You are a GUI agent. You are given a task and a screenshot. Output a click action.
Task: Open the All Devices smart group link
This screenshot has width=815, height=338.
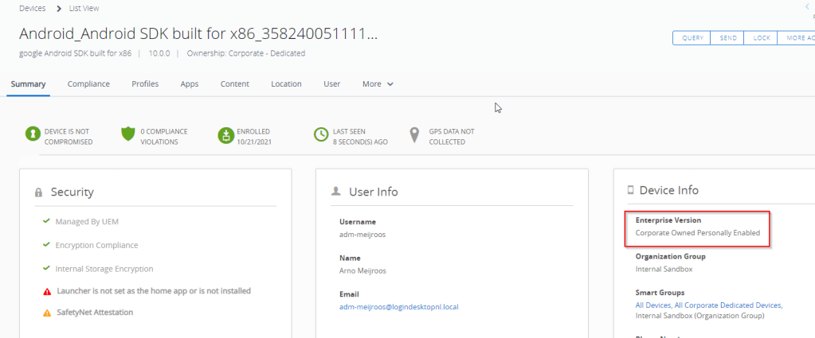point(653,305)
